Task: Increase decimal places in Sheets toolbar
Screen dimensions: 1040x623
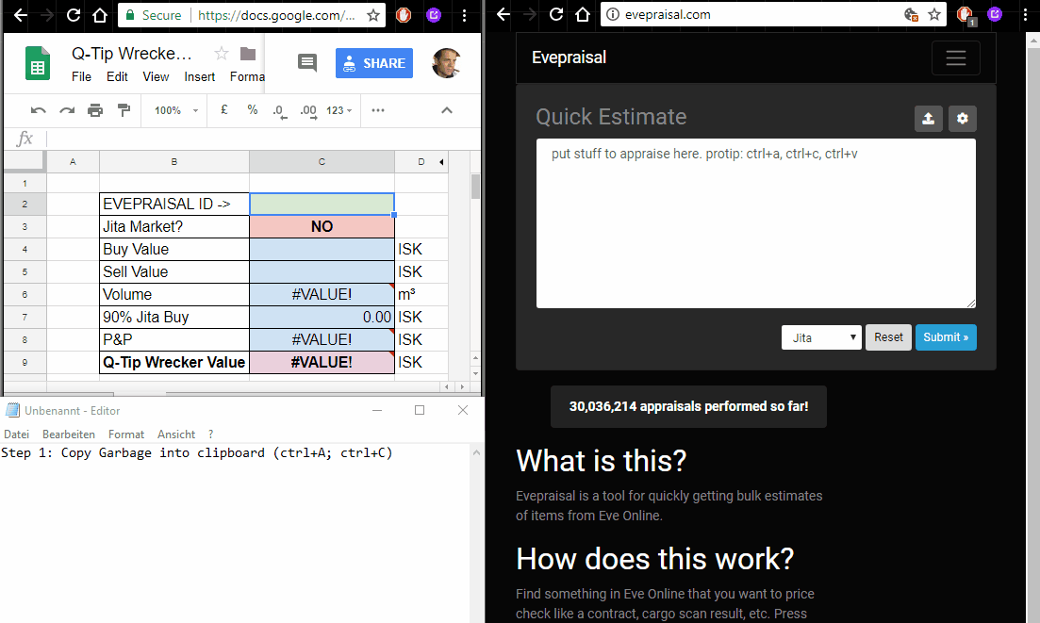Action: (x=308, y=111)
